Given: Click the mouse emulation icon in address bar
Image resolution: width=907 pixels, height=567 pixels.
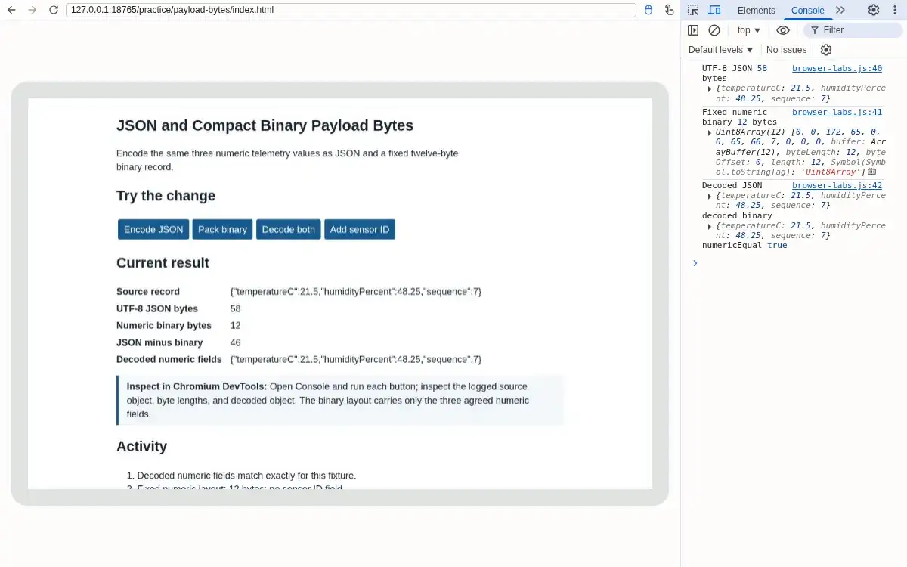Looking at the screenshot, I should (649, 10).
